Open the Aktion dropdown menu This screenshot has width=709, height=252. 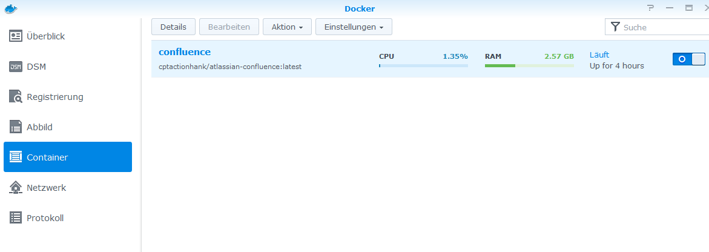pos(287,27)
